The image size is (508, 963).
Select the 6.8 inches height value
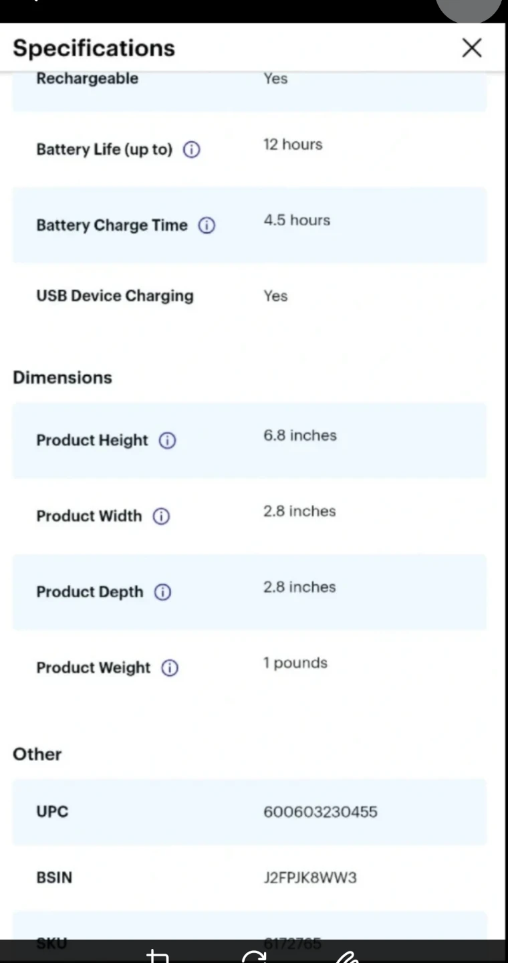point(299,435)
